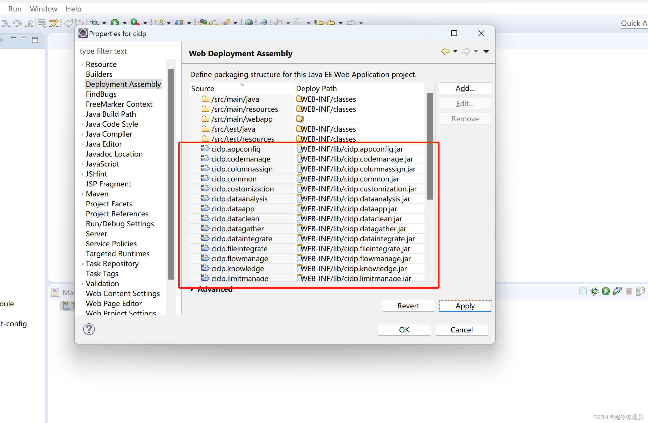
Task: Open the Window menu
Action: [43, 9]
